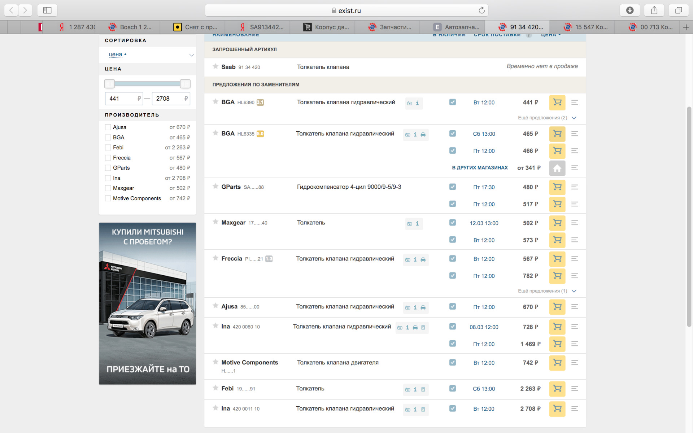This screenshot has height=433, width=693.
Task: Add Febi 2 263 ₽ offer to cart
Action: pyautogui.click(x=557, y=389)
